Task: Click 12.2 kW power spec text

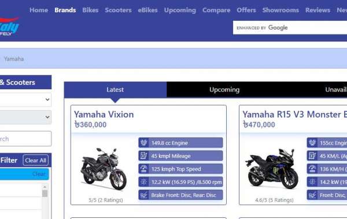Action: point(187,182)
